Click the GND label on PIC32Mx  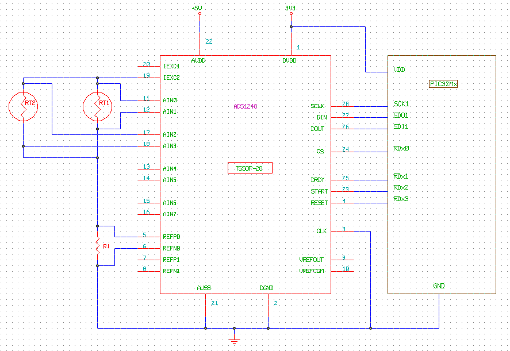(x=439, y=286)
